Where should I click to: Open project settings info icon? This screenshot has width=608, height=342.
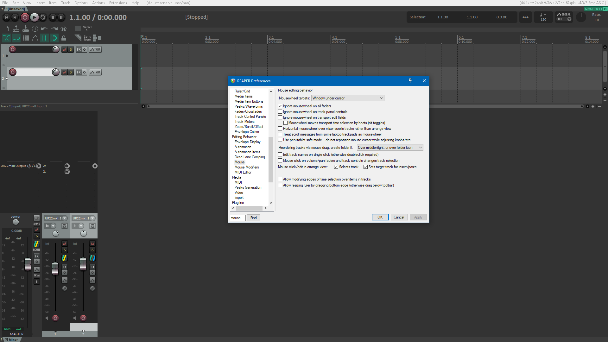point(35,29)
